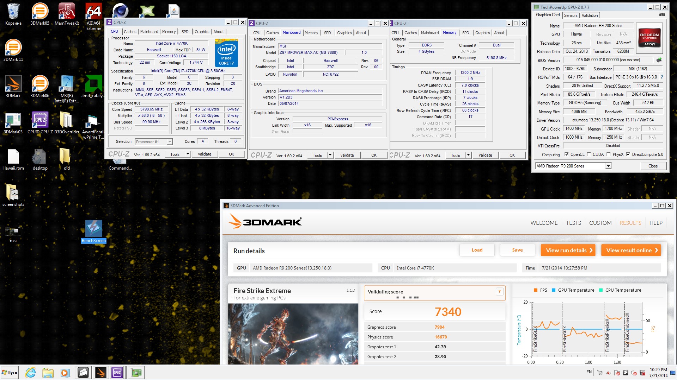Switch to 3DMark on the taskbar

[100, 373]
